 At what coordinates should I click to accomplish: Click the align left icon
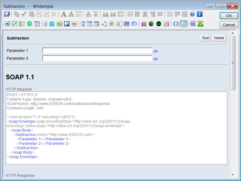(138, 14)
